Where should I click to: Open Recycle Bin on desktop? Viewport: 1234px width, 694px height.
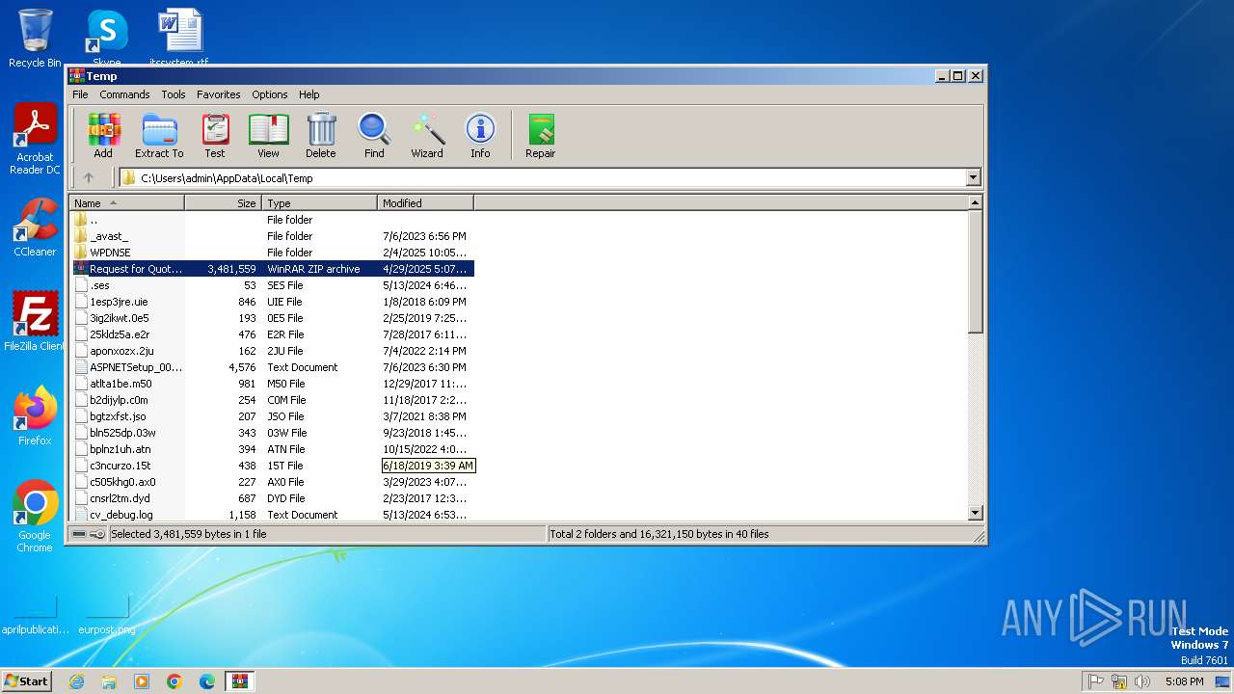(35, 39)
